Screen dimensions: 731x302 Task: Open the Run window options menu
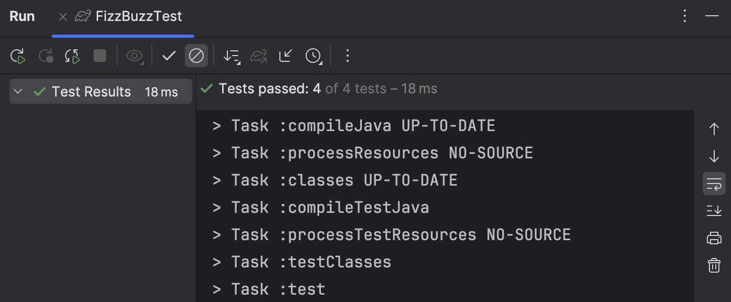pos(685,16)
